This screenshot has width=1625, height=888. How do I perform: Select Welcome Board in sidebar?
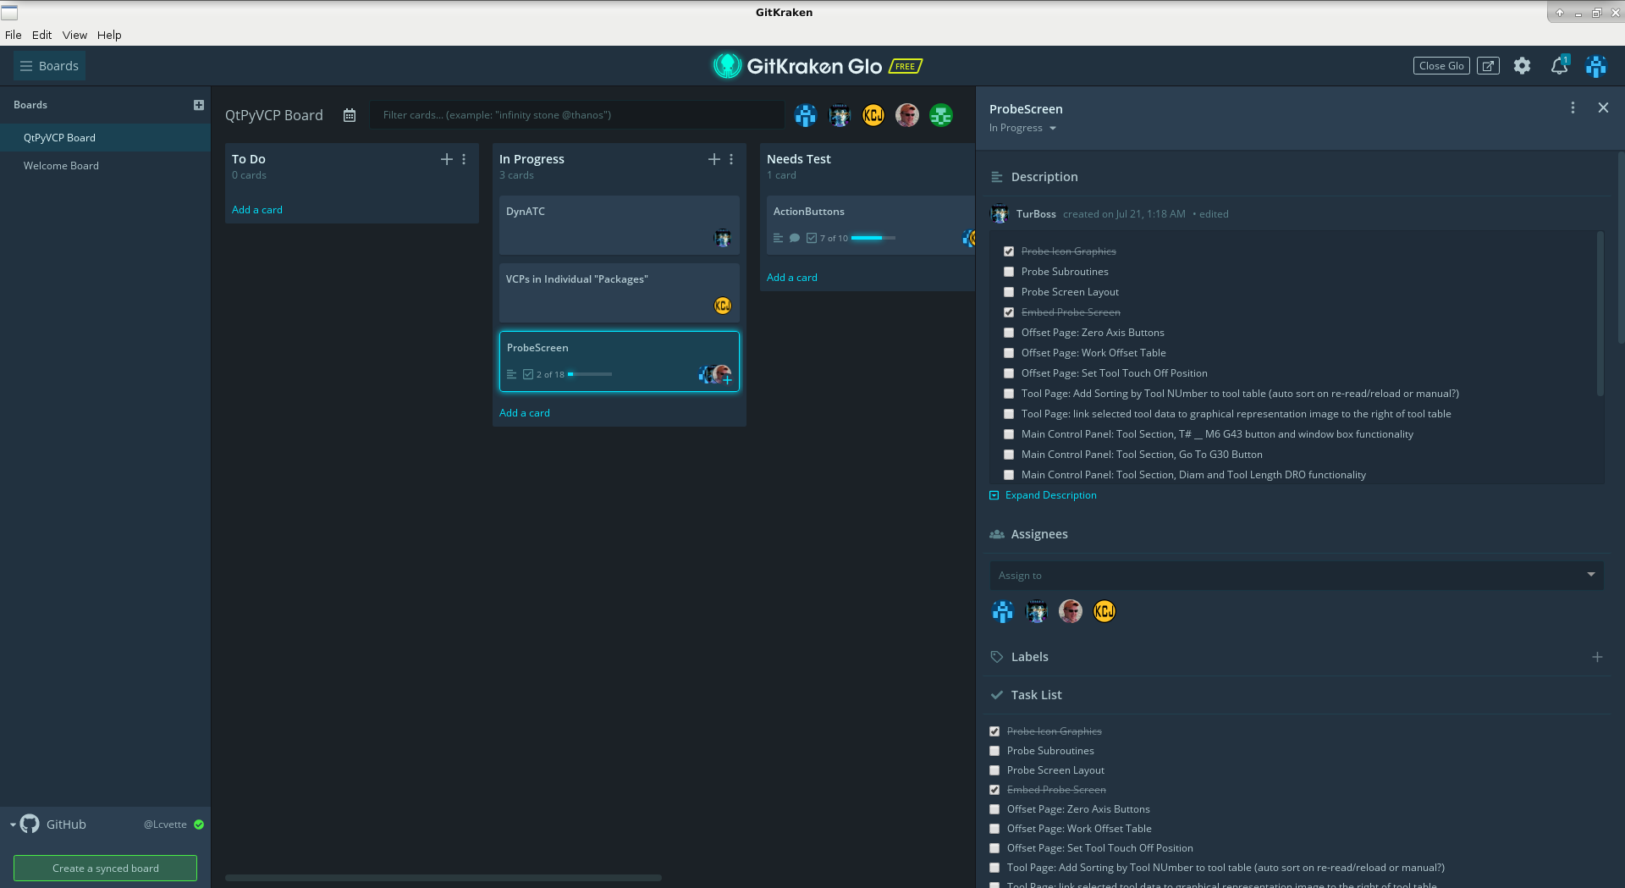[x=105, y=166]
